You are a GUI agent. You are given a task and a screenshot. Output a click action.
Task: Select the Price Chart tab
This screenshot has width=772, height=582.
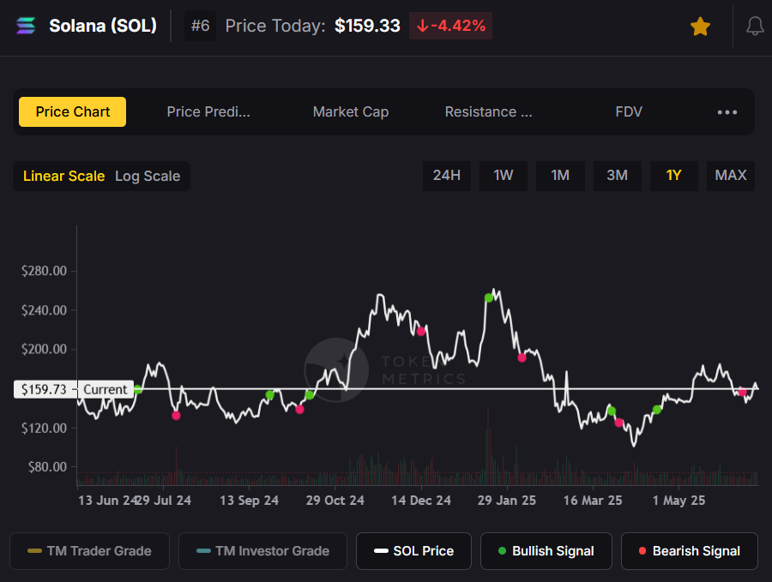click(72, 111)
